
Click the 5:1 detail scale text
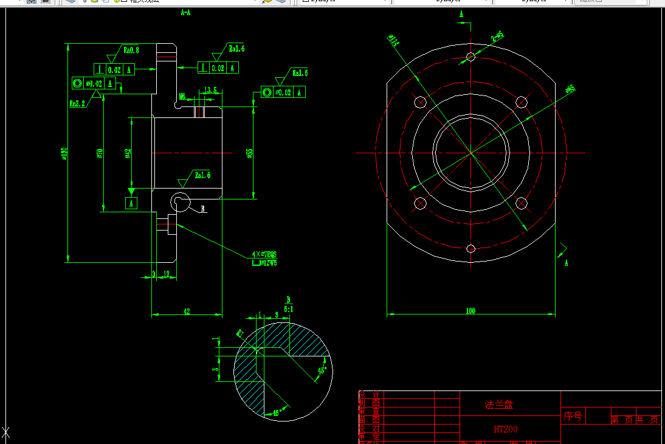coord(288,310)
